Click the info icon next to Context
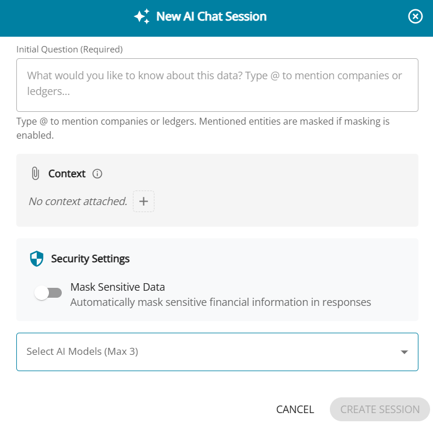Image resolution: width=433 pixels, height=423 pixels. click(x=97, y=174)
